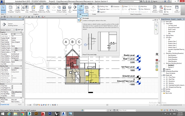Open the Section: Section 1 type dropdown
Image resolution: width=185 pixels, height=116 pixels.
[7, 30]
